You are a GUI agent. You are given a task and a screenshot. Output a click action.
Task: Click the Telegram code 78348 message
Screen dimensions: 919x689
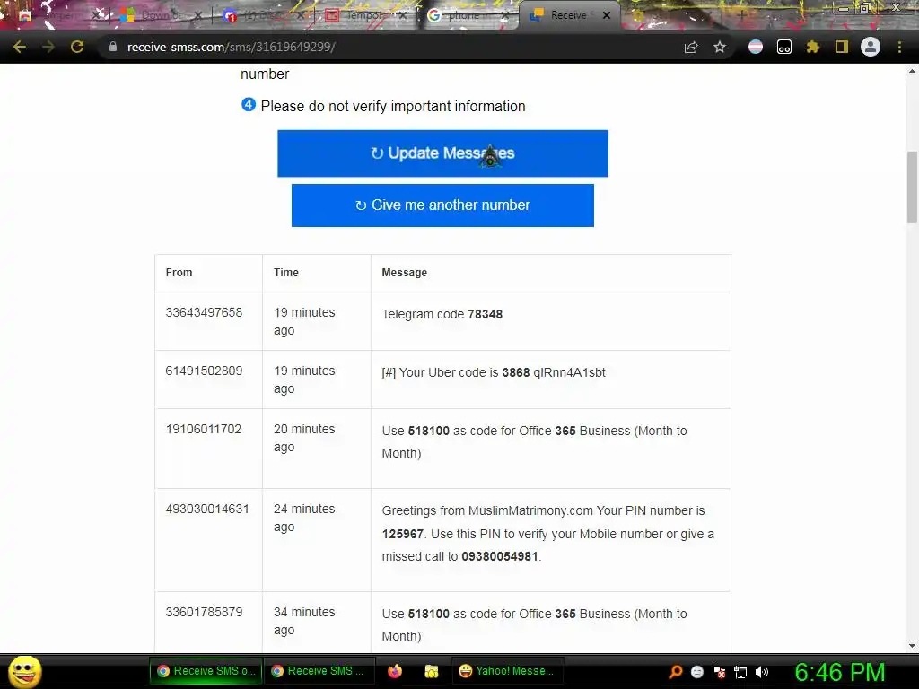[442, 314]
